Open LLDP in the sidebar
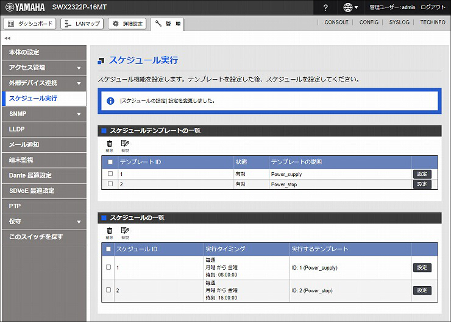This screenshot has height=322, width=451. coord(44,130)
